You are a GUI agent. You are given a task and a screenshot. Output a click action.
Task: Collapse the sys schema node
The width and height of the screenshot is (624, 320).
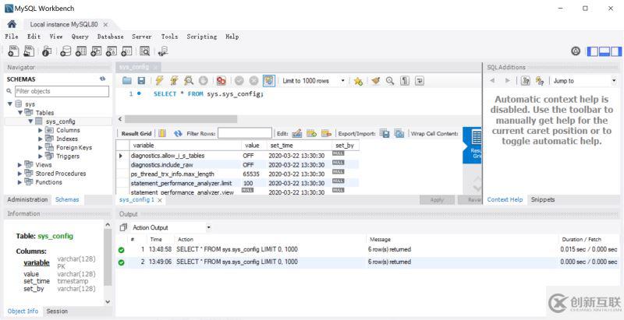point(9,104)
